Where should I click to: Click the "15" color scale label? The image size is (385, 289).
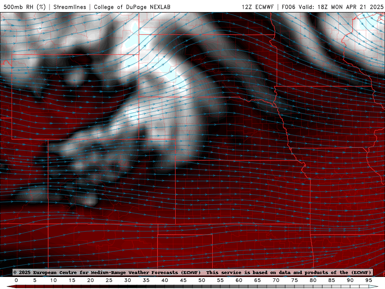point(72,280)
